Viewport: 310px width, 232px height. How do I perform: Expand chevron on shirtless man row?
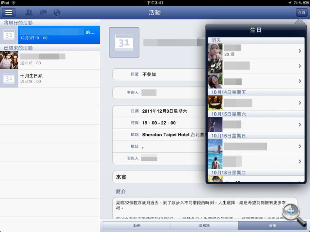pos(300,161)
